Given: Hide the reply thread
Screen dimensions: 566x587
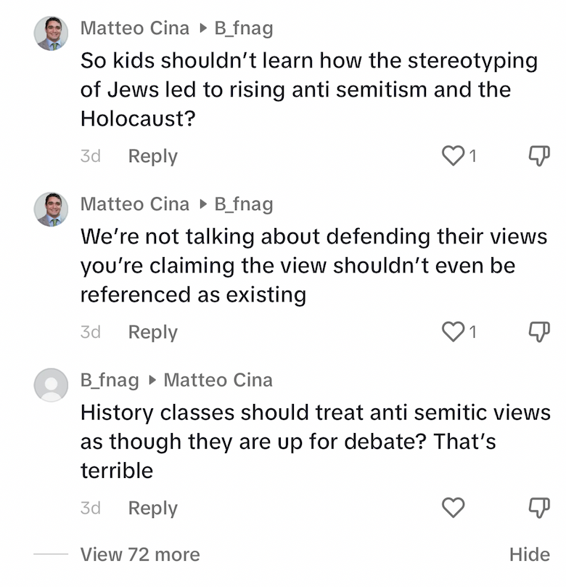Looking at the screenshot, I should pyautogui.click(x=529, y=555).
